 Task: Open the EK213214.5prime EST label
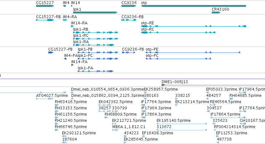[x=192, y=102]
